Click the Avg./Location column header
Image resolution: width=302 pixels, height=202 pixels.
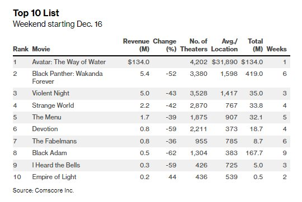pos(224,45)
